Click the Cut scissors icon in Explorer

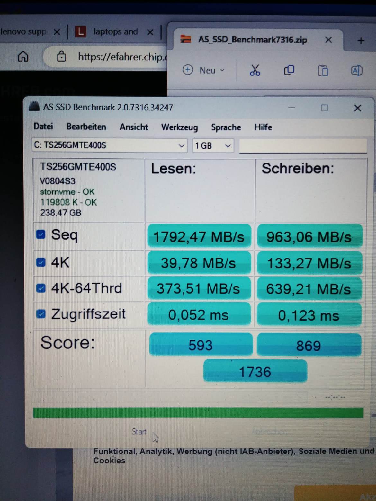[255, 70]
